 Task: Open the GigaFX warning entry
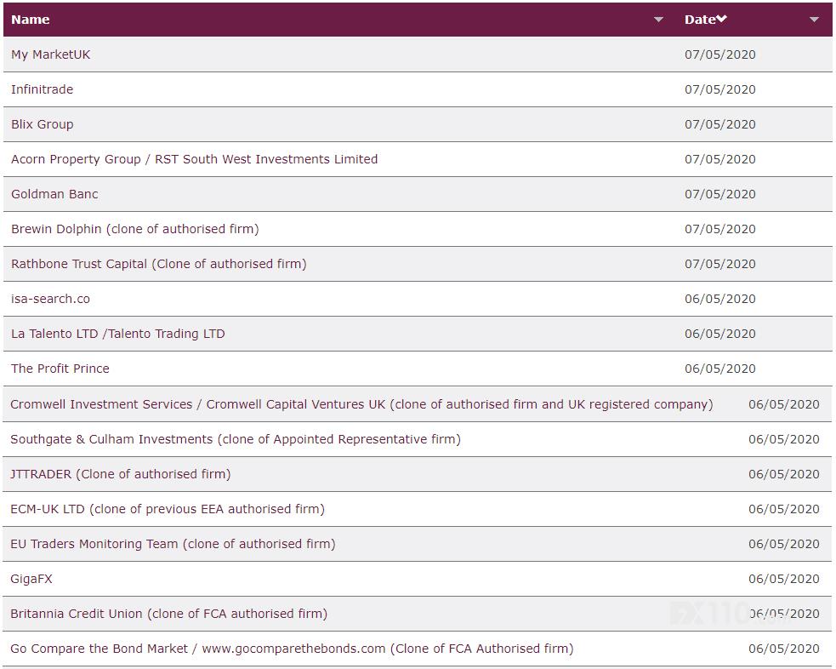pyautogui.click(x=31, y=579)
